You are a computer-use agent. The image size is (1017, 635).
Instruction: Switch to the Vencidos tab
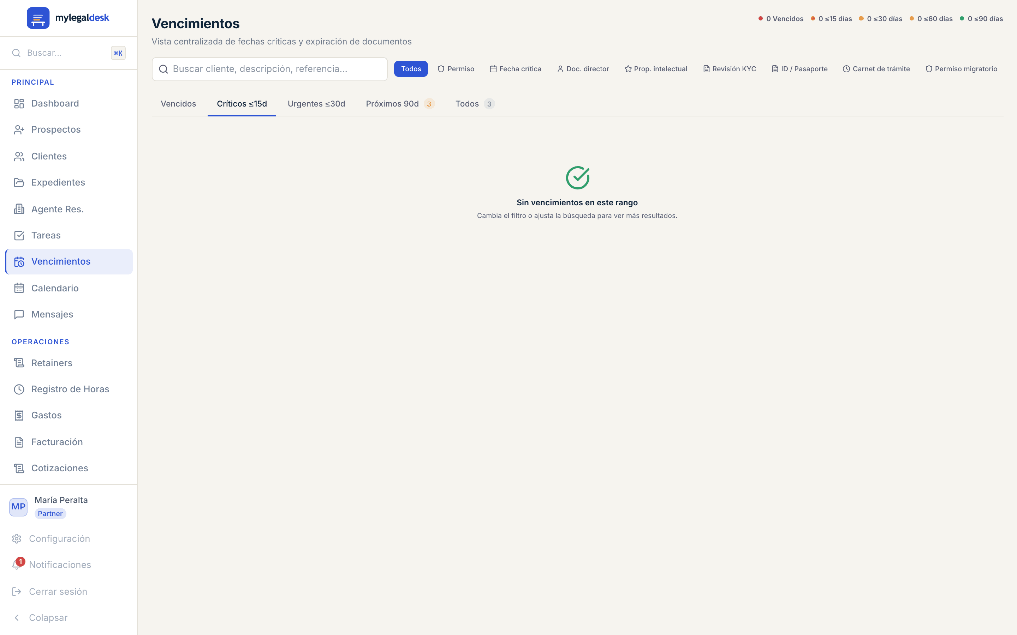pyautogui.click(x=178, y=104)
